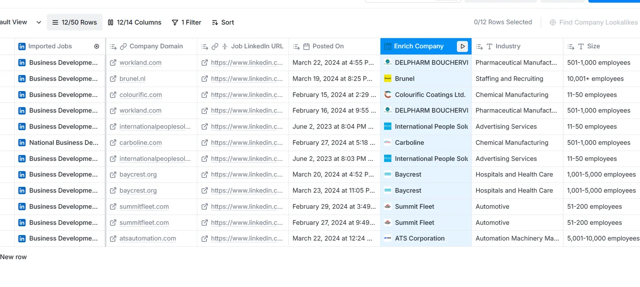Click the National Business De... job cell
The image size is (640, 287).
tap(60, 143)
